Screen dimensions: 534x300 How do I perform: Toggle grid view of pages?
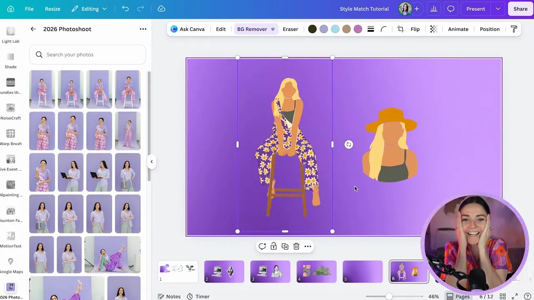point(503,296)
